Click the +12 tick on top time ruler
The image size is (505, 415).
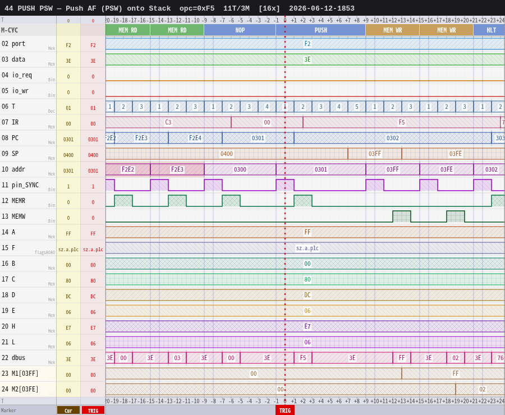[x=393, y=20]
